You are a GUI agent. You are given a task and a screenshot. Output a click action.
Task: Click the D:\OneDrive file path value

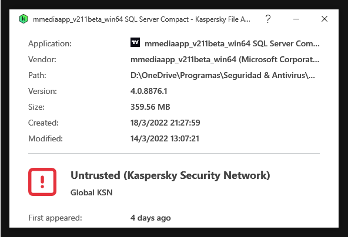tap(223, 76)
